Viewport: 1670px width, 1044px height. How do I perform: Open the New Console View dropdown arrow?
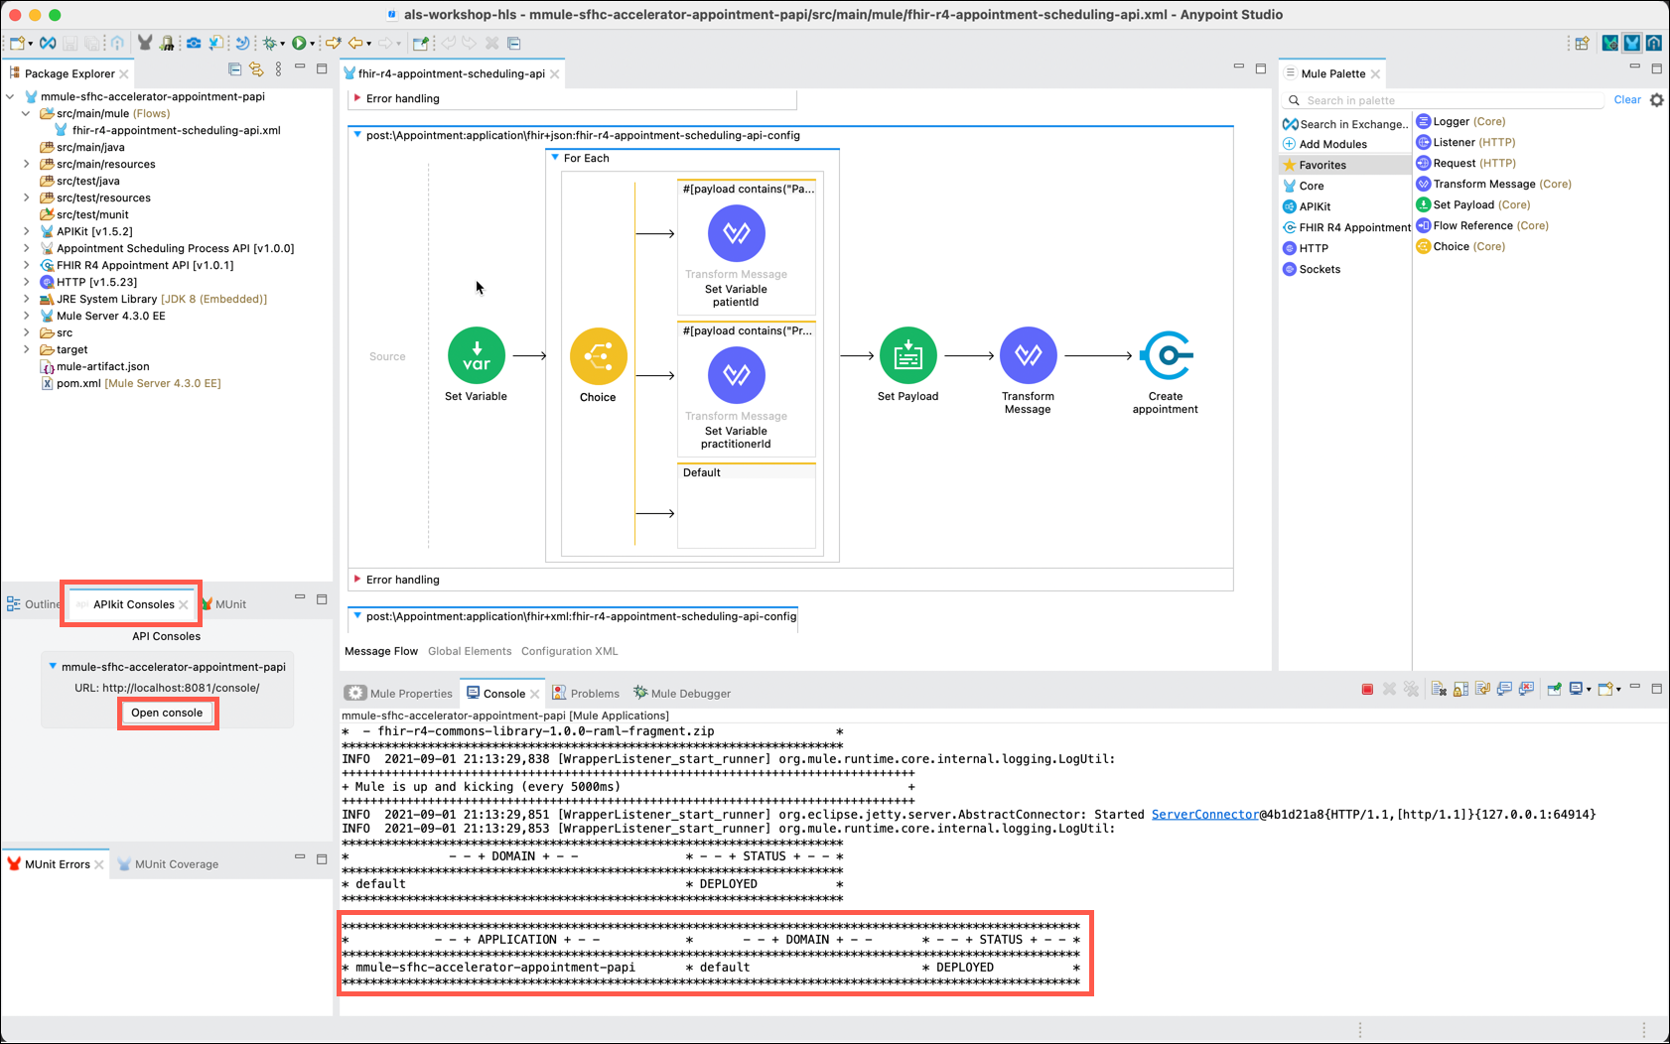(x=1618, y=690)
